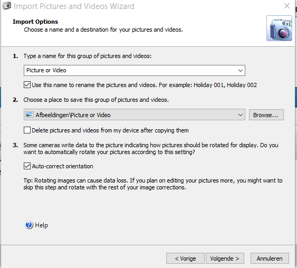The width and height of the screenshot is (297, 268).
Task: Click the 'Auto-correct orientation' label text
Action: [x=62, y=166]
